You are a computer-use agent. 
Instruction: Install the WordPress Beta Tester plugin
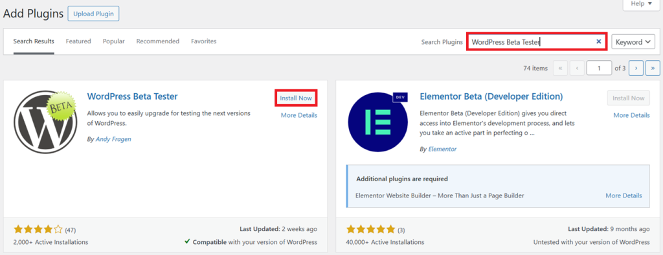(x=296, y=98)
